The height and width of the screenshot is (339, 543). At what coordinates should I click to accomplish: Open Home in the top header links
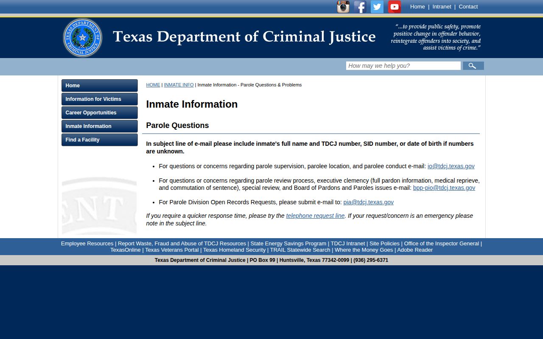(x=417, y=7)
